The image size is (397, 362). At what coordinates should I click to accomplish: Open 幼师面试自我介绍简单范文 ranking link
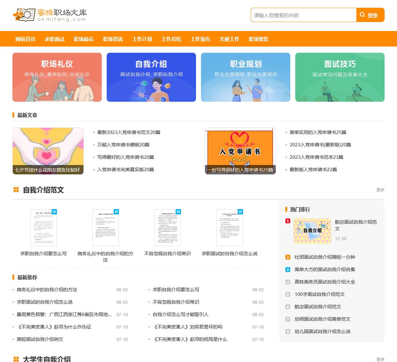[323, 319]
